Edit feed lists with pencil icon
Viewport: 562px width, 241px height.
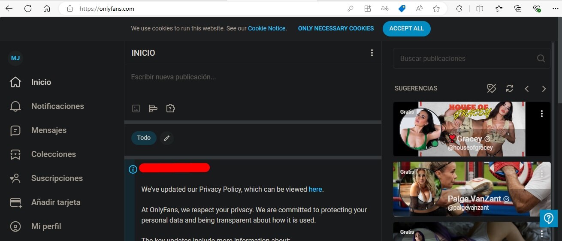click(x=167, y=138)
